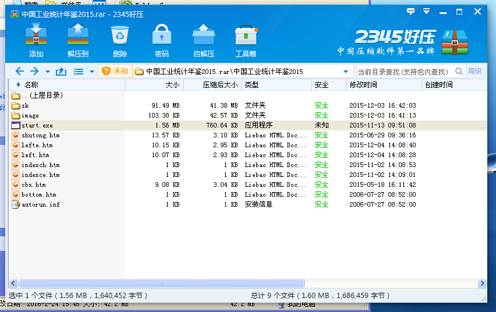Click status text 总计 9 个文件
Viewport: 496px width, 312px height.
320,295
